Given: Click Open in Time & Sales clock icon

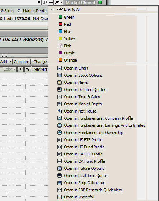Looking at the screenshot, I should 60,97.
